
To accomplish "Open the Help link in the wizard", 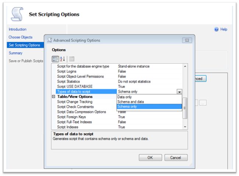I will (x=224, y=29).
